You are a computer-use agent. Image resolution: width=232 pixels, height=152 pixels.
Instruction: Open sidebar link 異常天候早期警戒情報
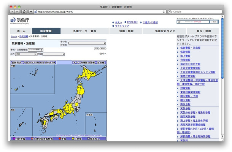tap(193, 125)
